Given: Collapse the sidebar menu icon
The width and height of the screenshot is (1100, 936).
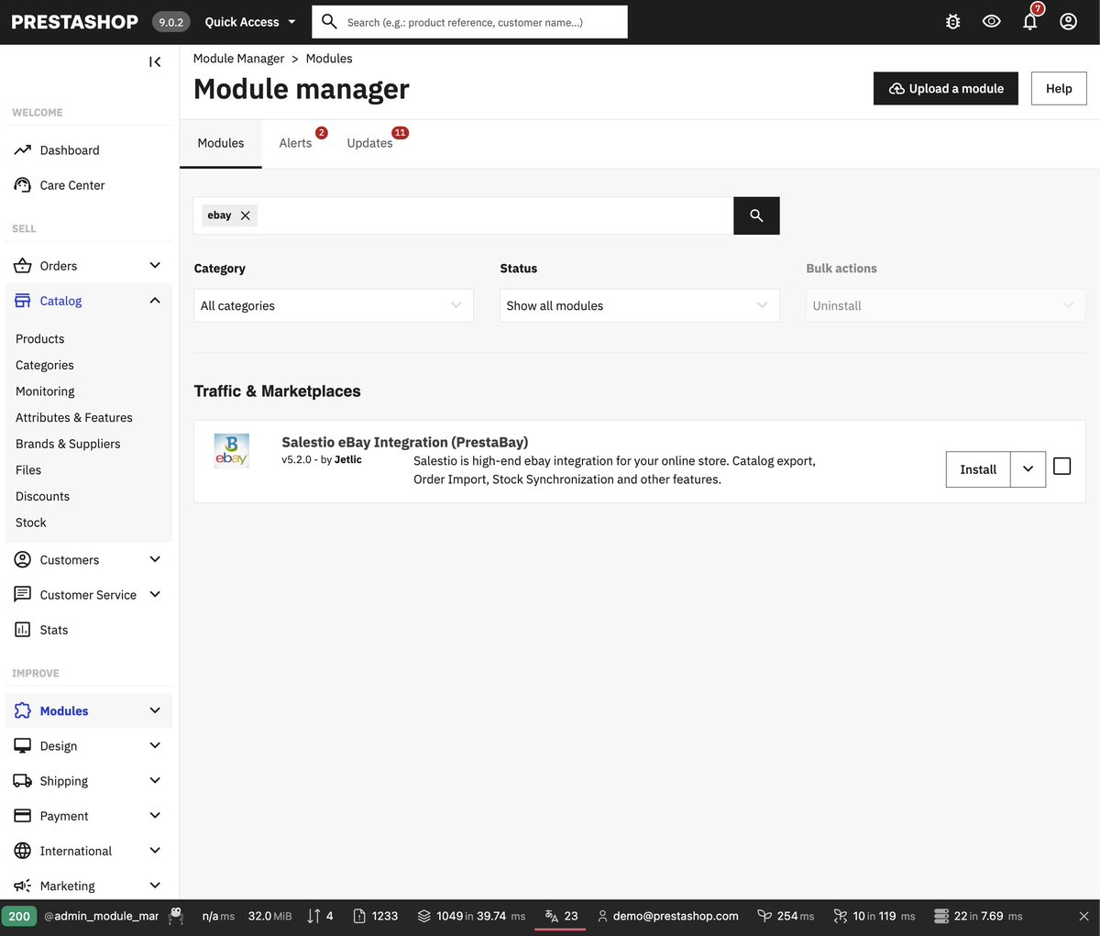Looking at the screenshot, I should pyautogui.click(x=155, y=61).
